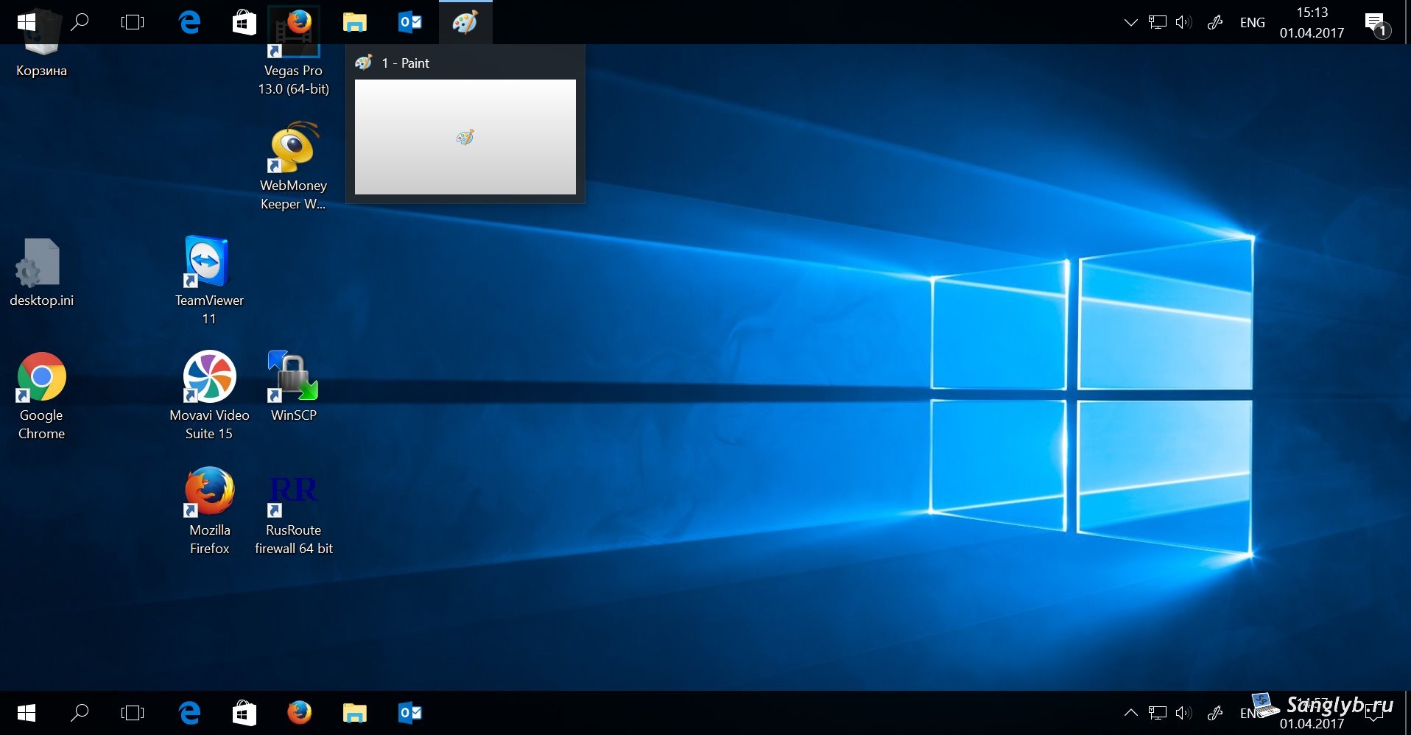
Task: Open File Explorer in top taskbar
Action: click(x=355, y=22)
